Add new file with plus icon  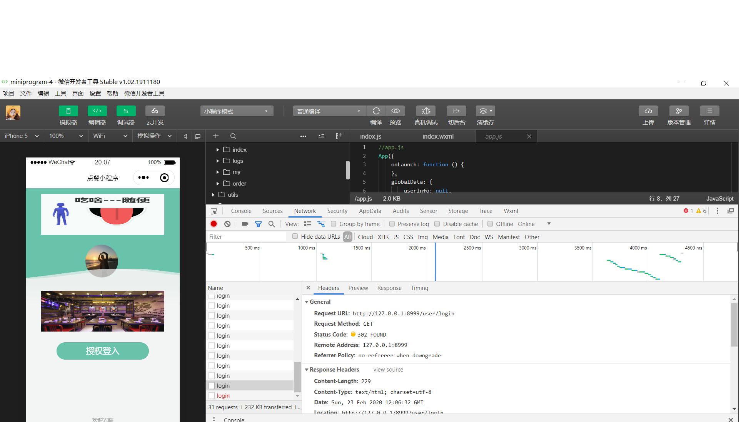click(216, 136)
